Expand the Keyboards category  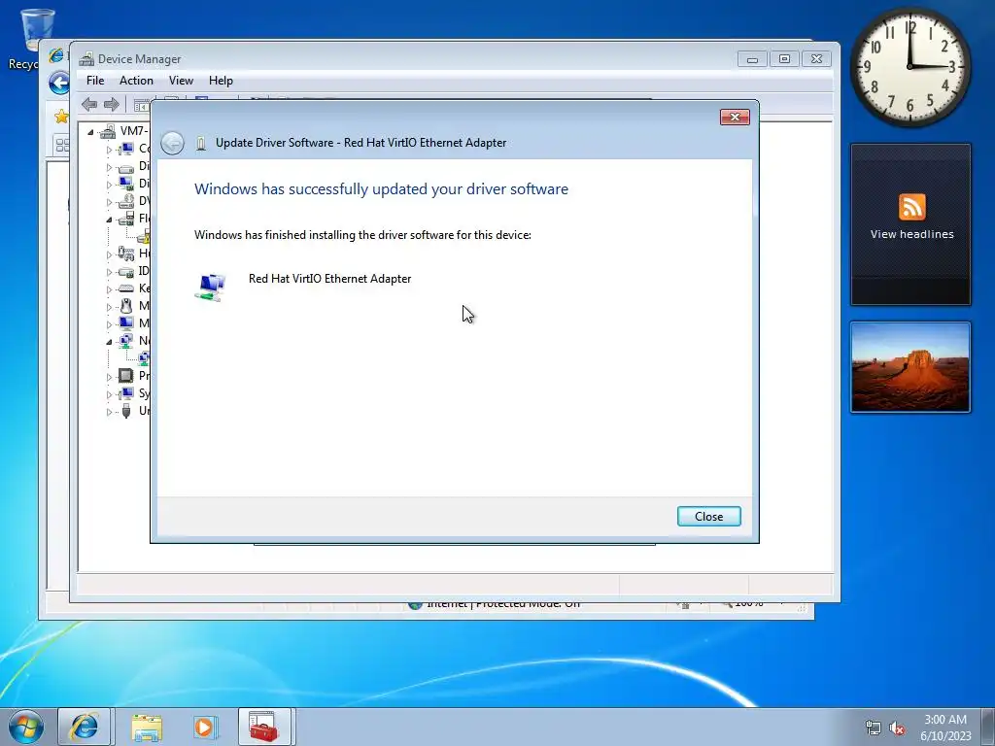(x=109, y=289)
